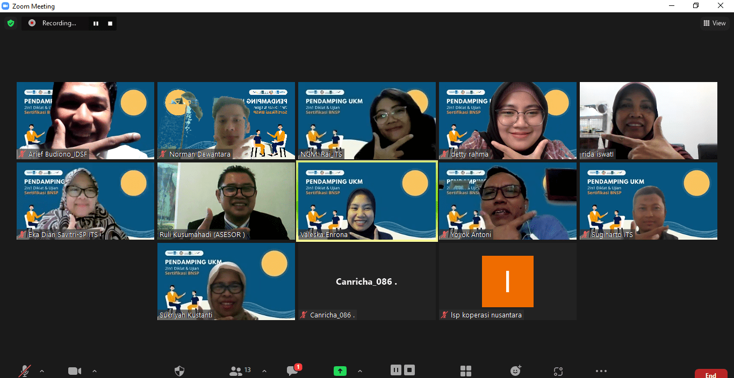Open the More options menu

tap(601, 370)
